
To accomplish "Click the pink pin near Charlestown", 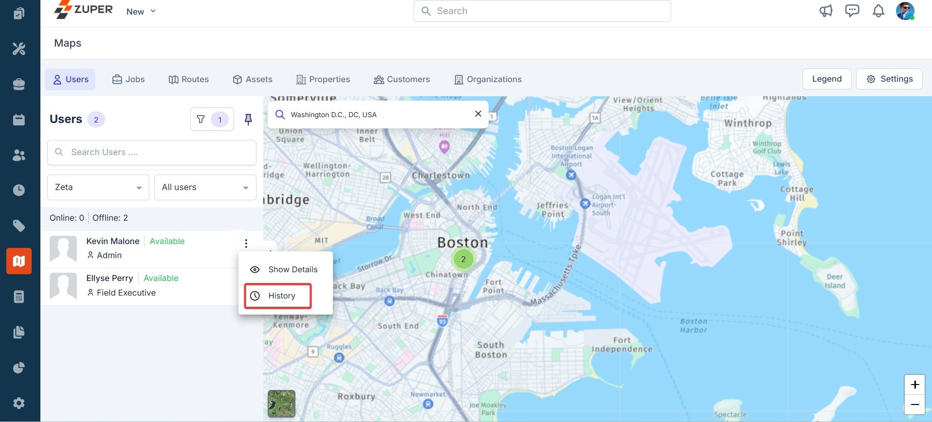I will 444,146.
